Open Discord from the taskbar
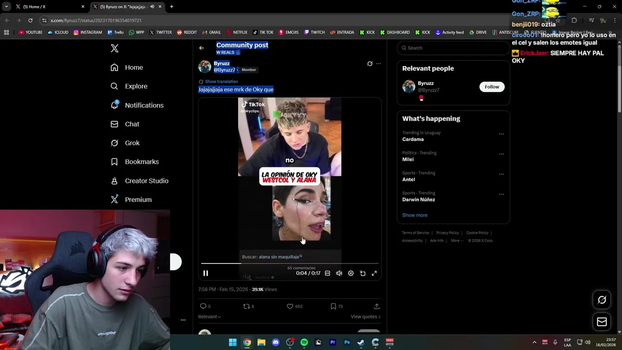 (x=276, y=342)
